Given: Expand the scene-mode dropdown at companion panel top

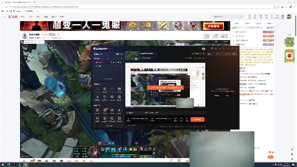Looking at the screenshot, I should (98, 54).
